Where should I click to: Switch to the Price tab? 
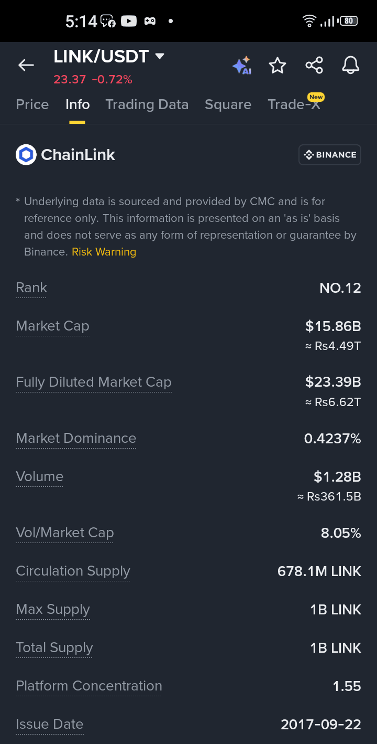[32, 104]
